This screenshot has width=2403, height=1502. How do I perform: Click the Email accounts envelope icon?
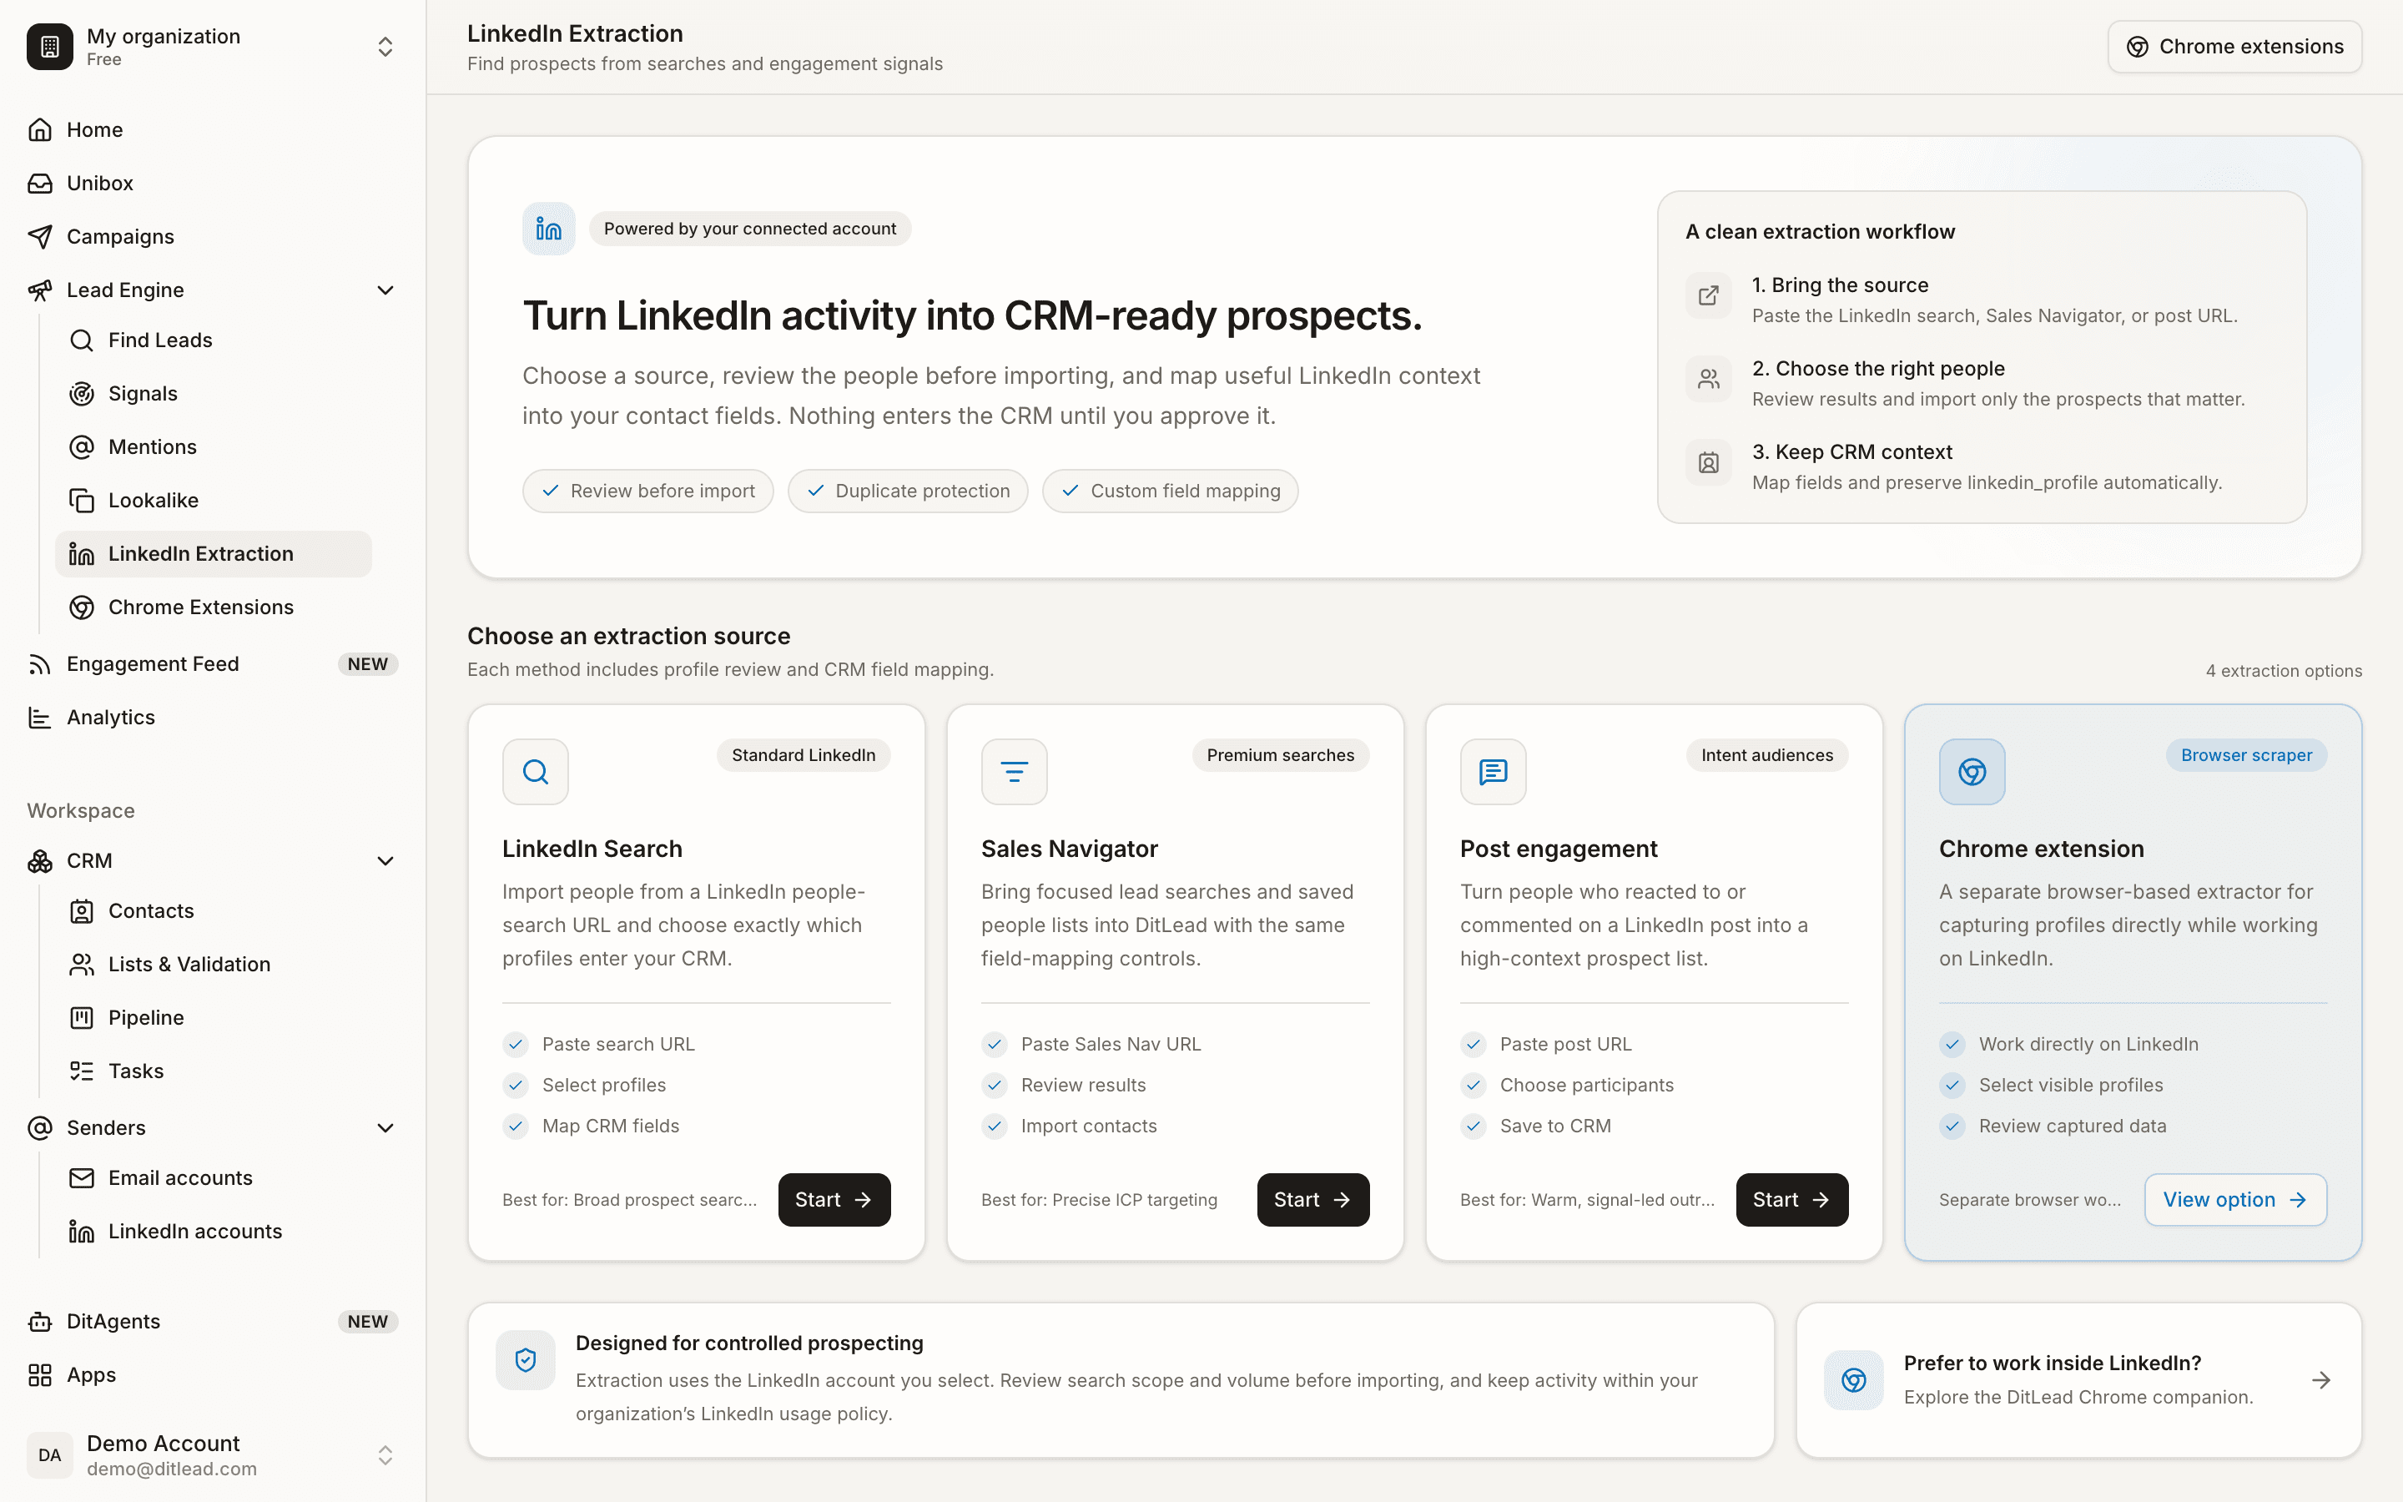coord(82,1178)
